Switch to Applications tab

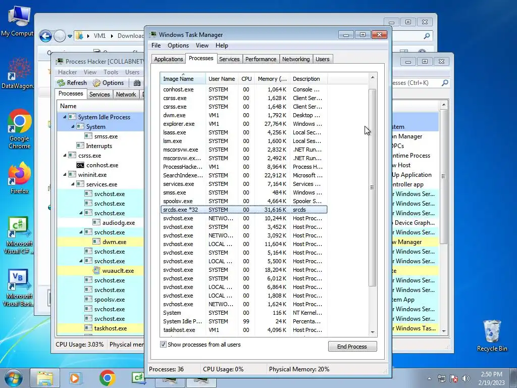click(169, 59)
